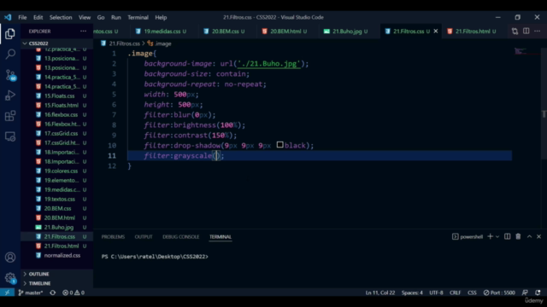Open the Extensions view icon

pyautogui.click(x=10, y=116)
